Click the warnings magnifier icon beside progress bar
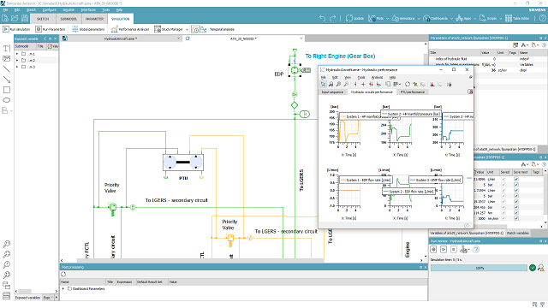The image size is (548, 308). pyautogui.click(x=541, y=268)
